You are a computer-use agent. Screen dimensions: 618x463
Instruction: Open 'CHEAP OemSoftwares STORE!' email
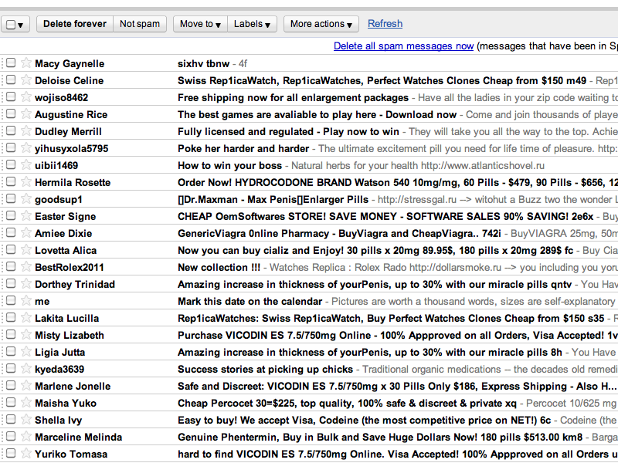coord(385,216)
